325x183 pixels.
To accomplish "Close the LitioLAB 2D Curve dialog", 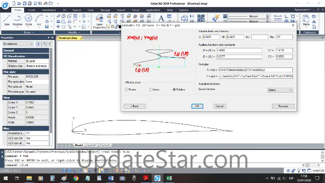I will point(293,25).
